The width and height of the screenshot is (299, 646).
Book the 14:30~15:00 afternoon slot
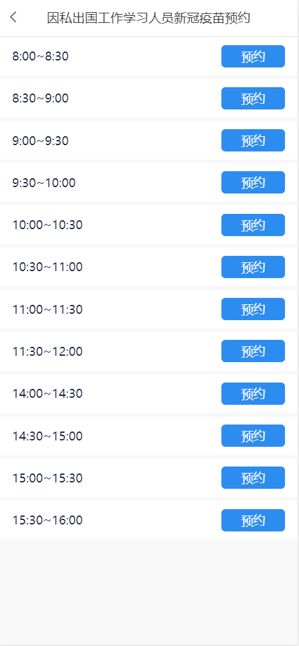(x=253, y=435)
